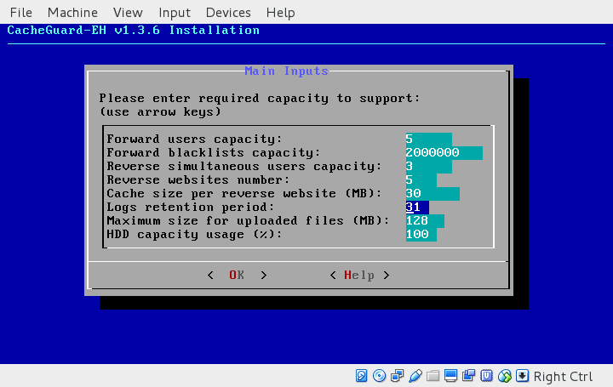Click the CPU virtualization chip icon

(487, 376)
